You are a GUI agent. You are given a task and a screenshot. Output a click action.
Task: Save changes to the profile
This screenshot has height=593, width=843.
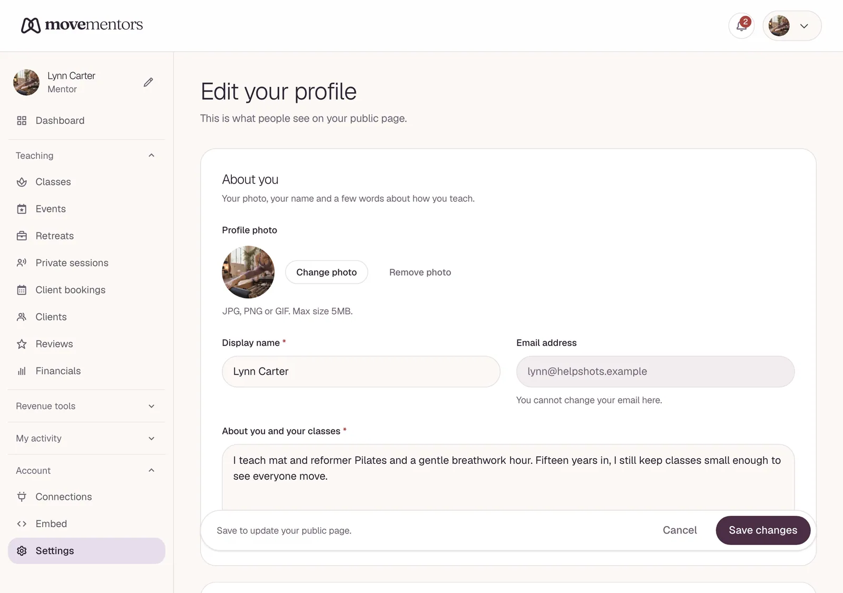(763, 530)
